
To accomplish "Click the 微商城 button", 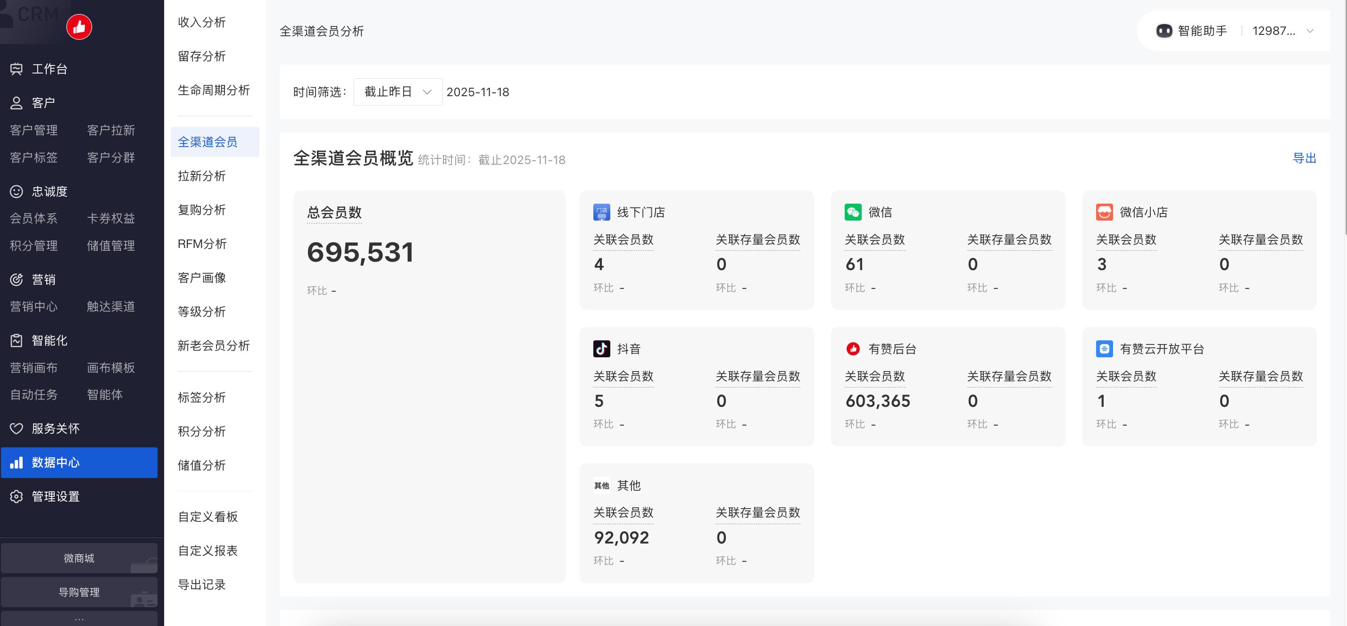I will pos(79,558).
